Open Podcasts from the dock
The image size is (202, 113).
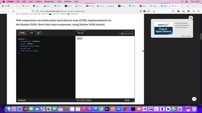[x=90, y=109]
